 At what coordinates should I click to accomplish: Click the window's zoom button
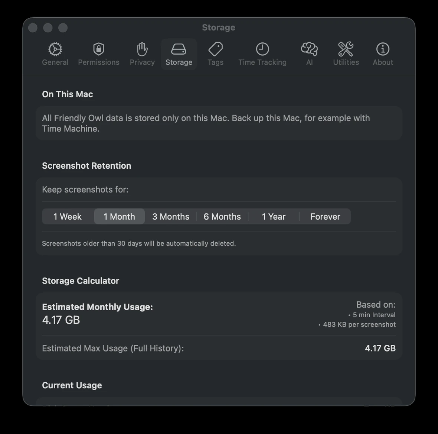pyautogui.click(x=63, y=28)
